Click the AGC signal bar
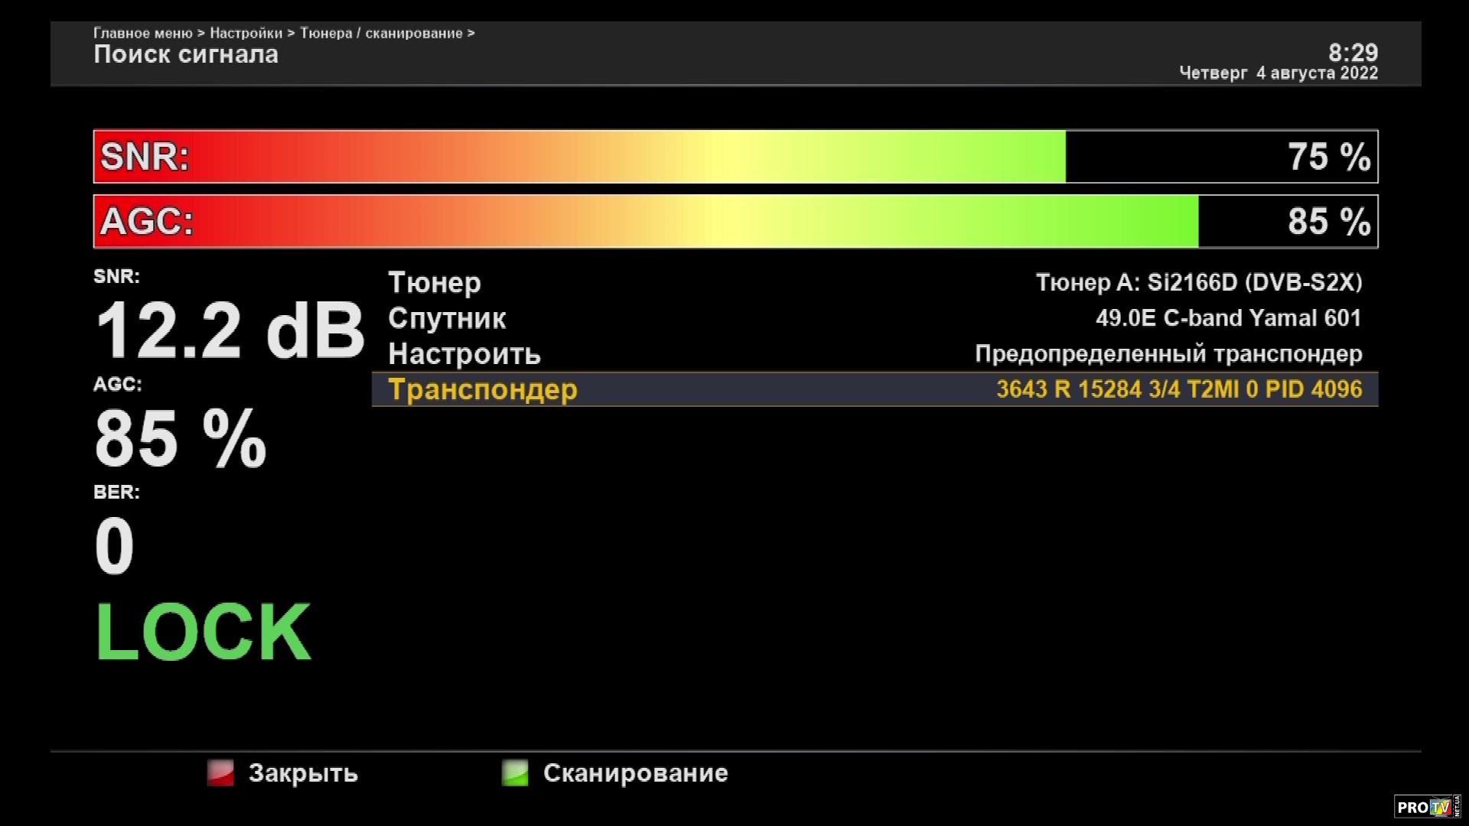The image size is (1469, 826). 734,222
